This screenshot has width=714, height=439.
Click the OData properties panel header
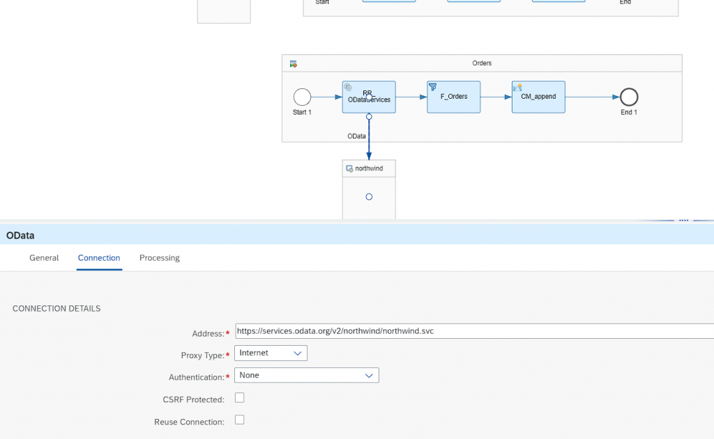pyautogui.click(x=357, y=235)
